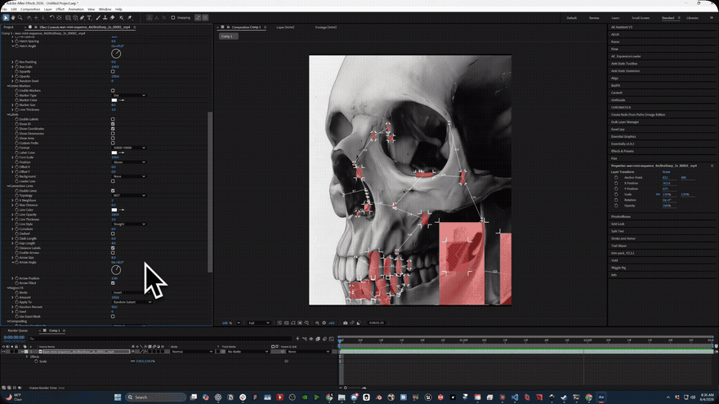Click the Hatch Angle dial control
Screen dimensions: 719x404
pyautogui.click(x=116, y=54)
